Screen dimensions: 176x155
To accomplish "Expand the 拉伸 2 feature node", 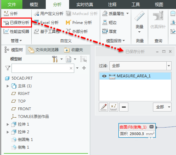I will (8, 132).
